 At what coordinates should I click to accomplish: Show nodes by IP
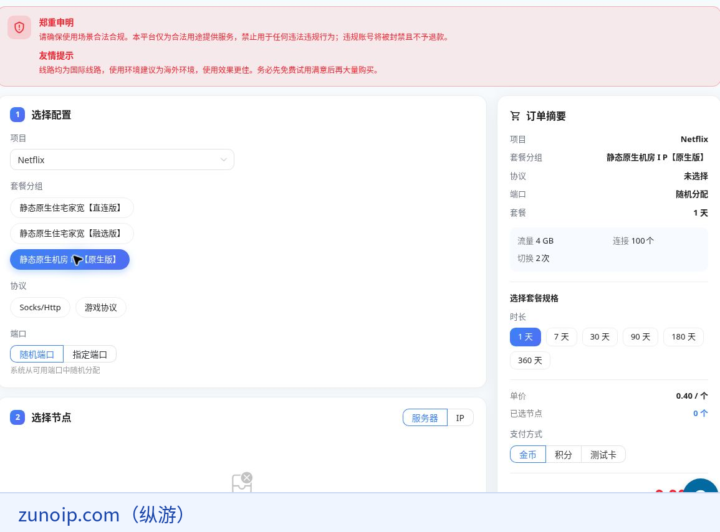[460, 418]
